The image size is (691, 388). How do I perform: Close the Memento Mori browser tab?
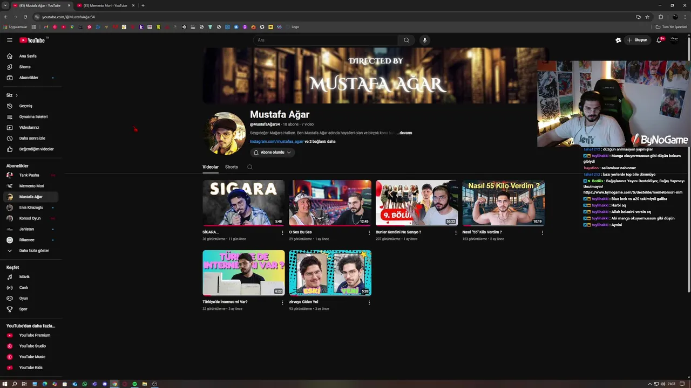point(133,5)
